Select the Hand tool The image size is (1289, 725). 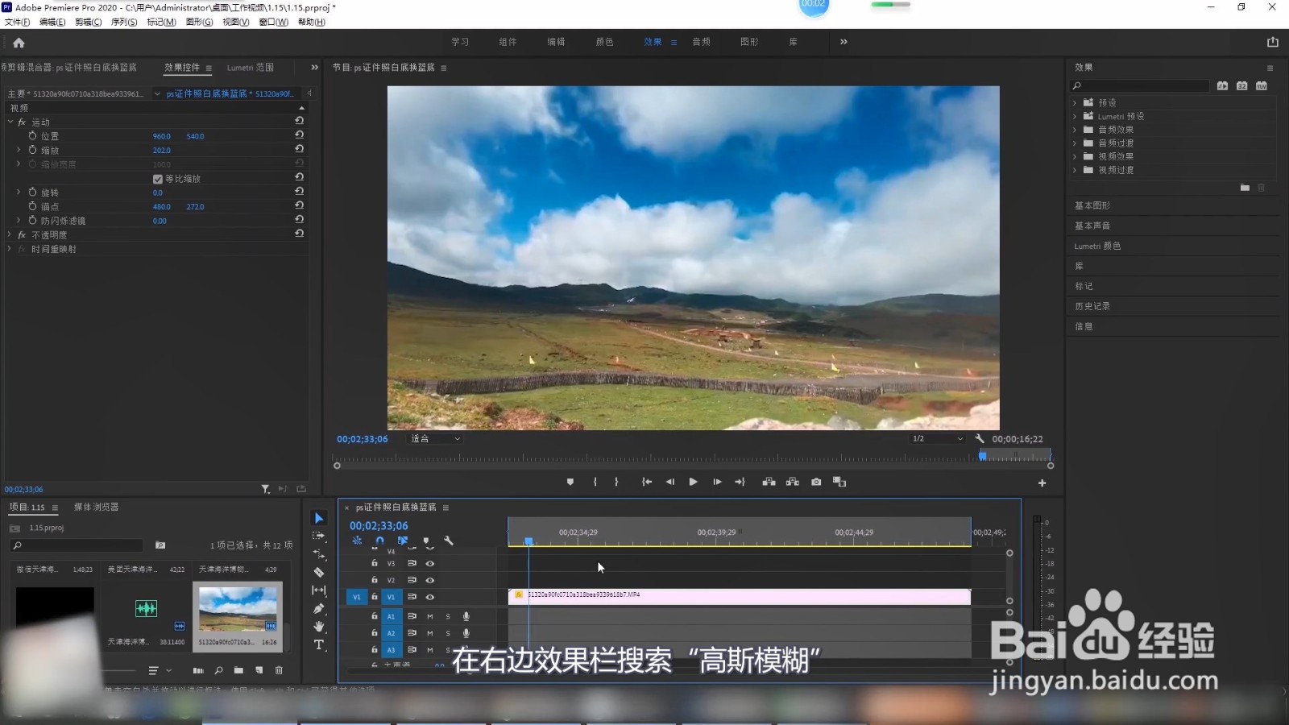319,626
